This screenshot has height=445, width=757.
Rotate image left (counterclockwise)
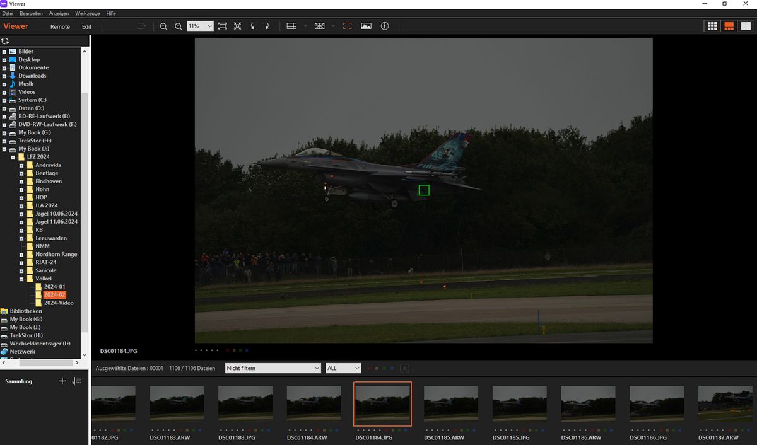(253, 26)
